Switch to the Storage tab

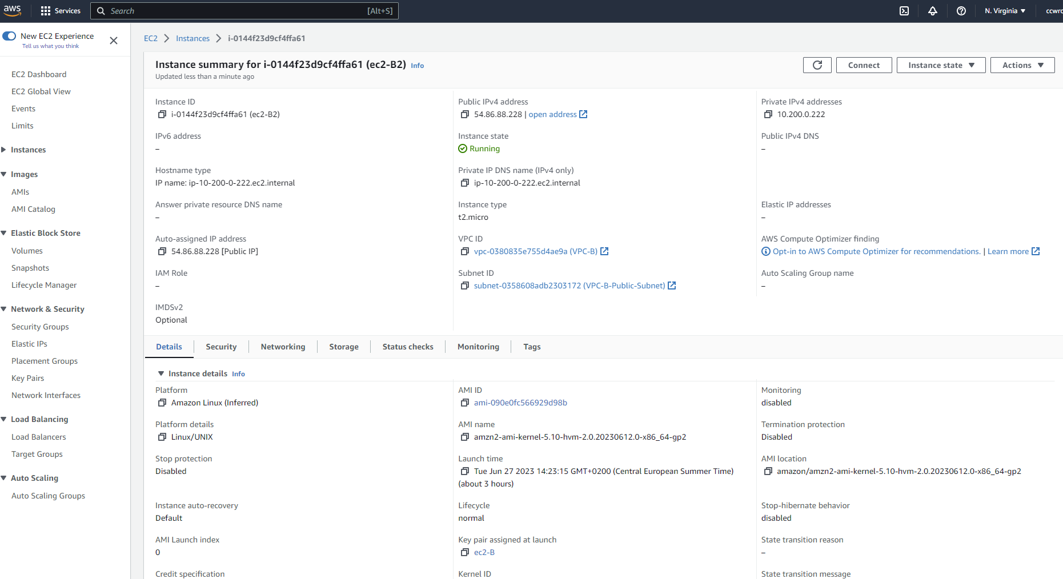pyautogui.click(x=344, y=347)
